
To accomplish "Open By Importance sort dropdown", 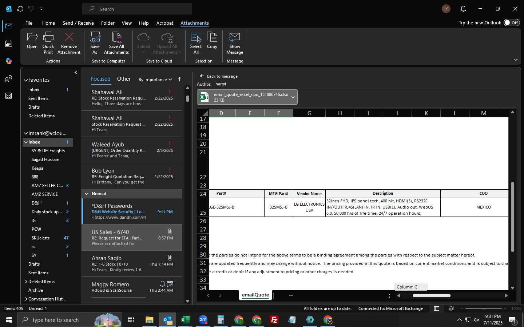I will click(155, 80).
